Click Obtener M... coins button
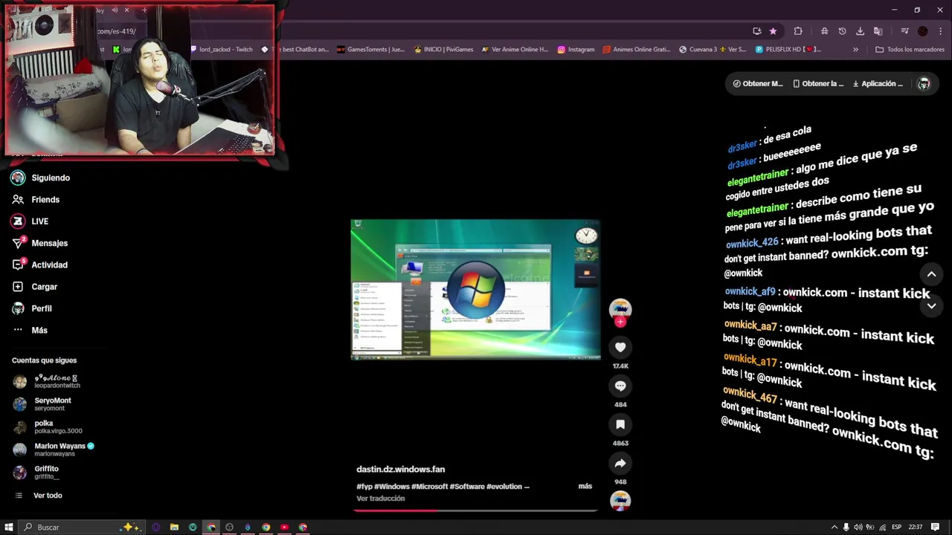The height and width of the screenshot is (535, 952). (758, 84)
